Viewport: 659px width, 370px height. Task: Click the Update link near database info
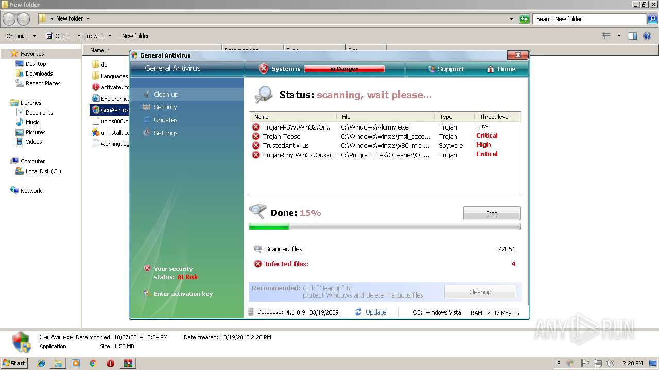tap(375, 312)
